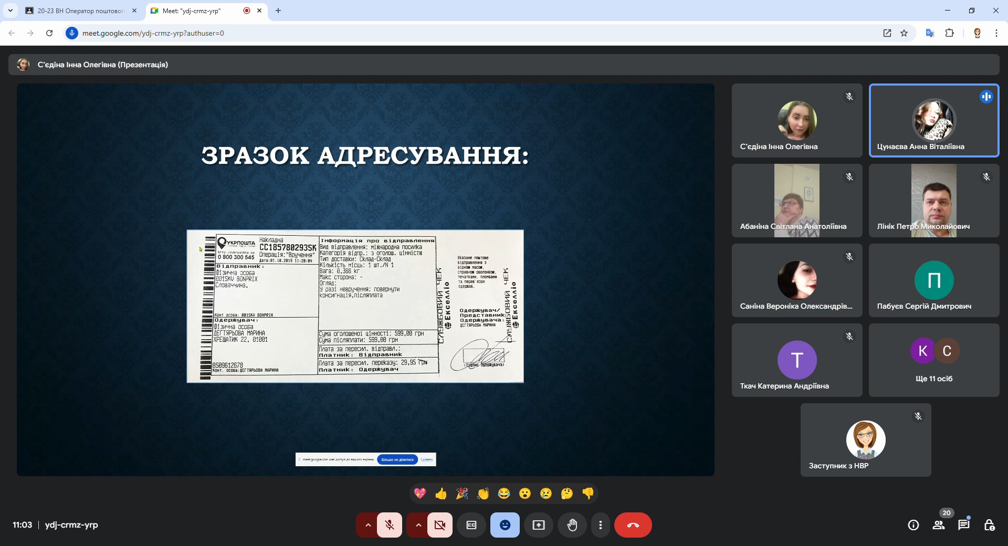Turn on the camera in the call bar
Screen dimensions: 1008x546
click(x=440, y=525)
